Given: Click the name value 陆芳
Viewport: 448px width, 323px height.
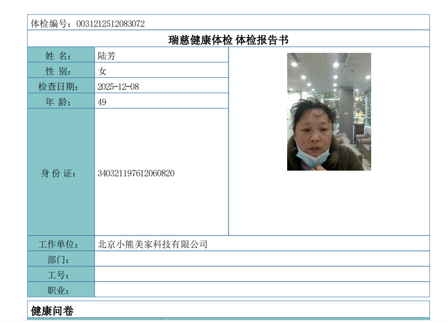Looking at the screenshot, I should [x=107, y=56].
